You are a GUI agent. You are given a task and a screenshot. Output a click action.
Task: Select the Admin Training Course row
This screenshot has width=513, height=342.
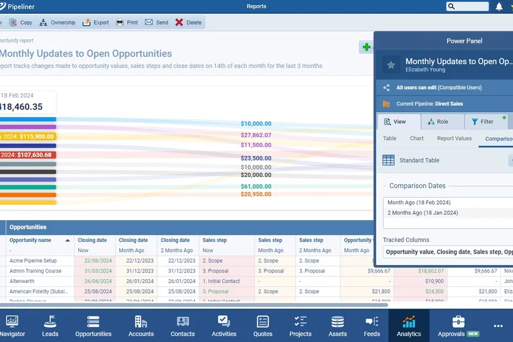pyautogui.click(x=35, y=271)
